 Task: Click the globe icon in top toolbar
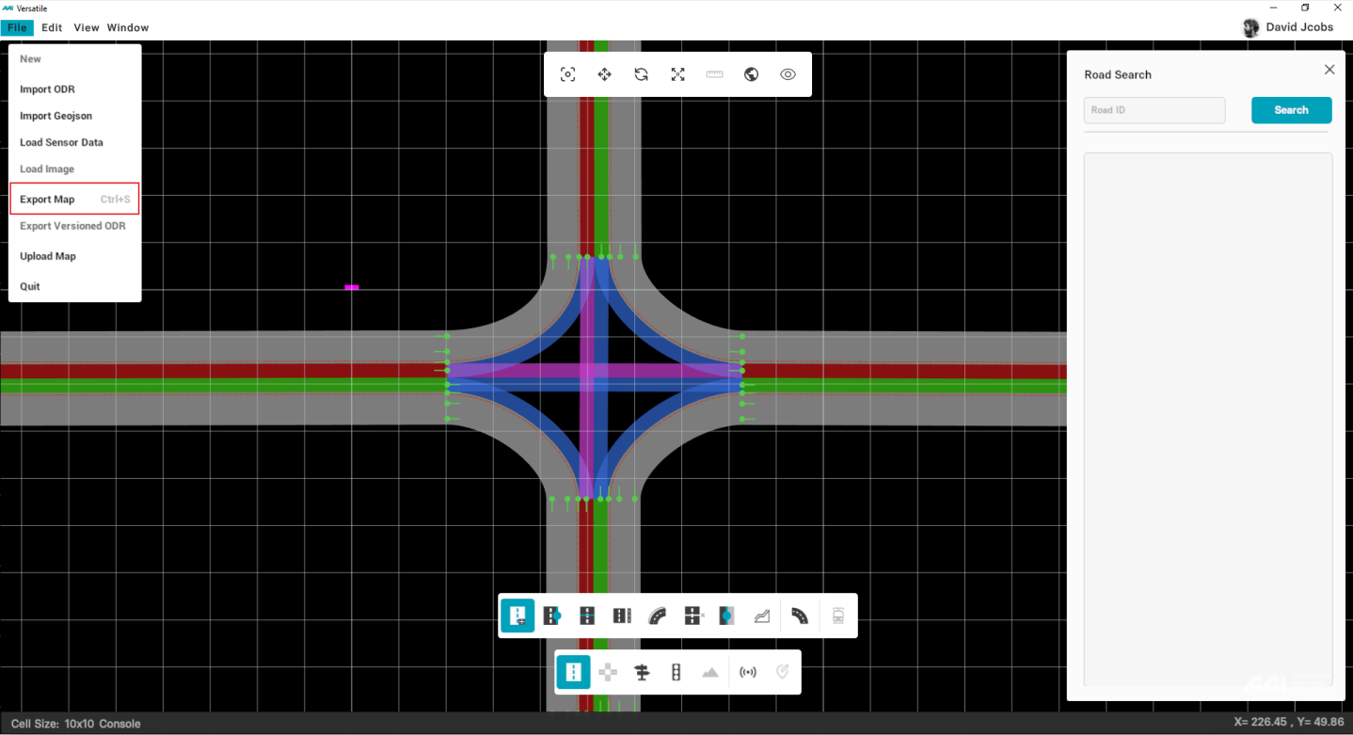[751, 74]
